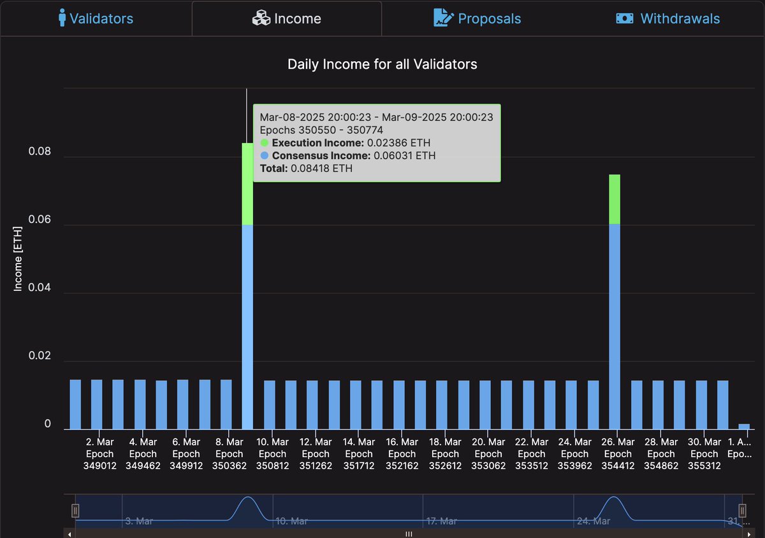Switch to the Validators tab
This screenshot has width=765, height=538.
[x=101, y=18]
